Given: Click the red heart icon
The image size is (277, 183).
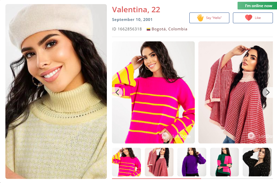Looking at the screenshot, I should [x=249, y=18].
